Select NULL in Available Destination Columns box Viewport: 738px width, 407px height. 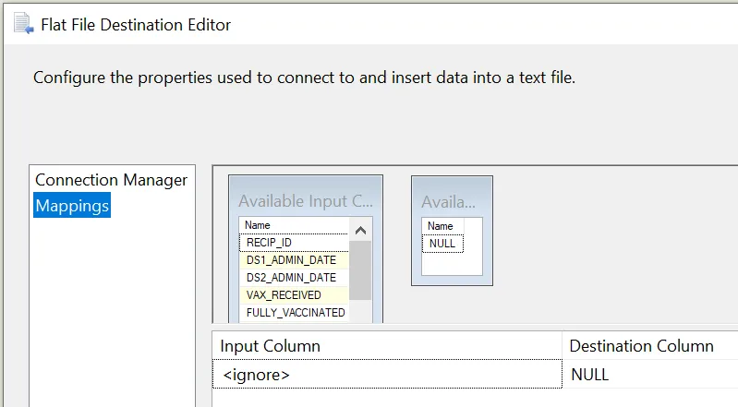pyautogui.click(x=442, y=244)
